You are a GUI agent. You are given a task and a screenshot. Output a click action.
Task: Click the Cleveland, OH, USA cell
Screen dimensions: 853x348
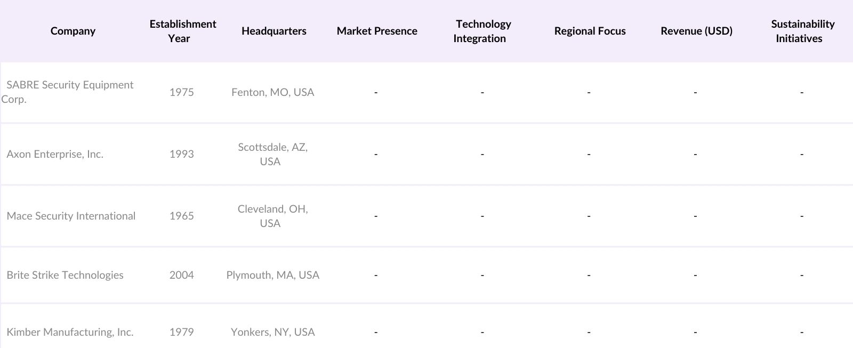(x=272, y=216)
